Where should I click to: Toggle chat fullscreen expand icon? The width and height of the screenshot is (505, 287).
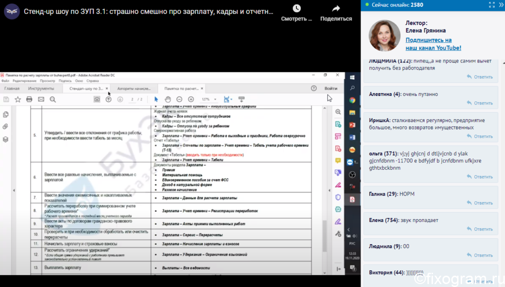tap(492, 5)
